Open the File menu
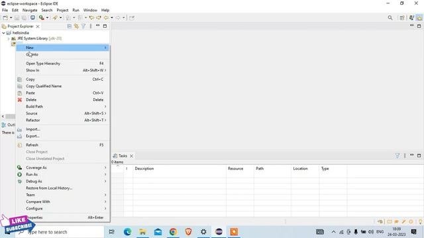 pyautogui.click(x=5, y=11)
